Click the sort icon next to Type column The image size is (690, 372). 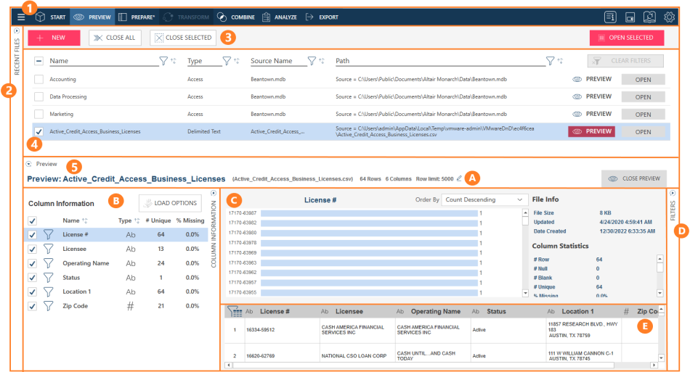(237, 62)
